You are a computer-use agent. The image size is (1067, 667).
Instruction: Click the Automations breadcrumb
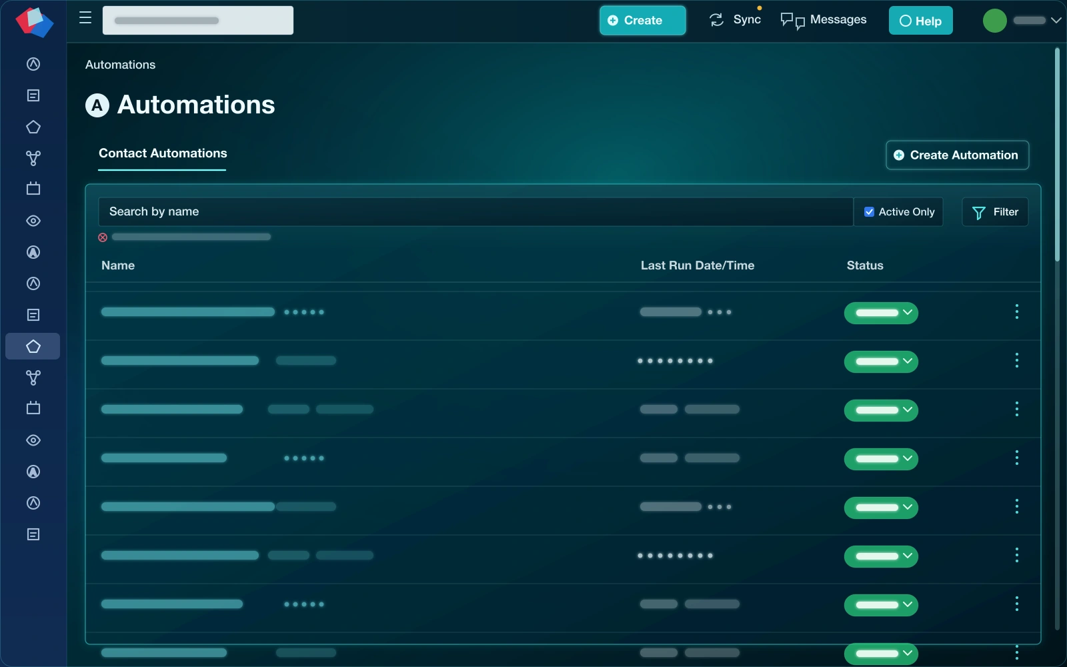(x=120, y=65)
